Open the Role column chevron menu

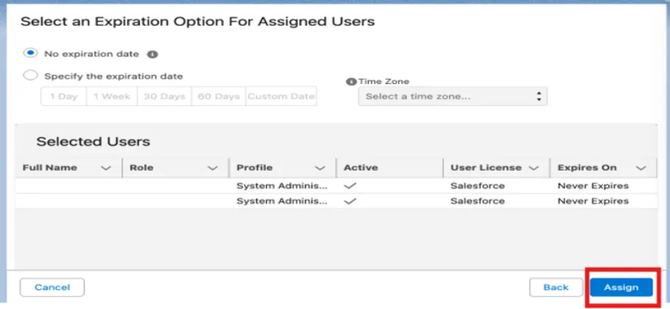[x=212, y=168]
